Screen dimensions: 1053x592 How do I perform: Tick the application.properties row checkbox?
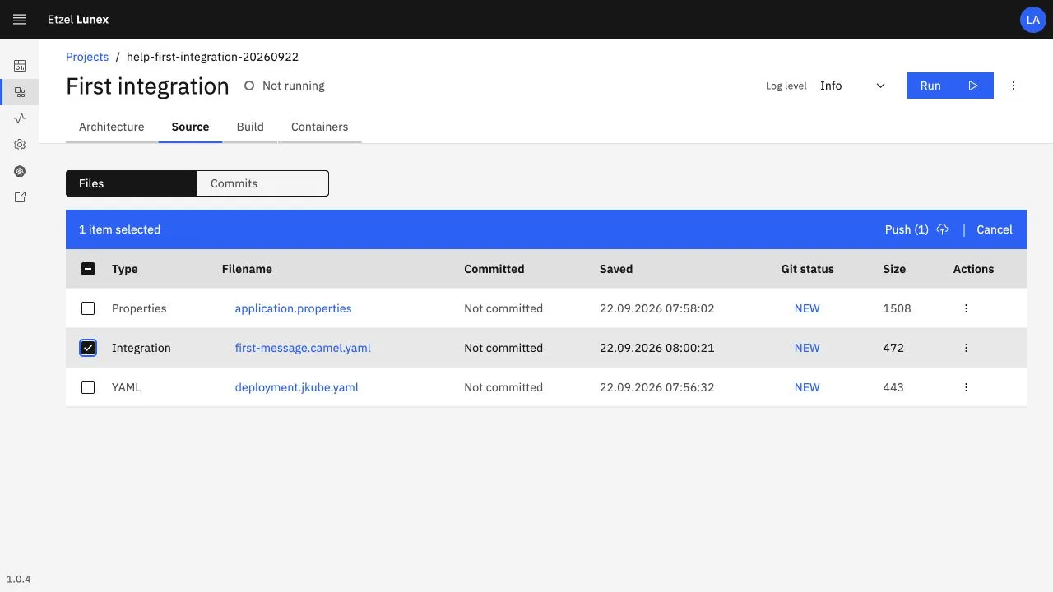point(88,308)
